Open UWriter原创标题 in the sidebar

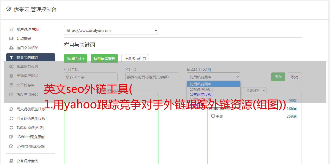tap(30, 146)
